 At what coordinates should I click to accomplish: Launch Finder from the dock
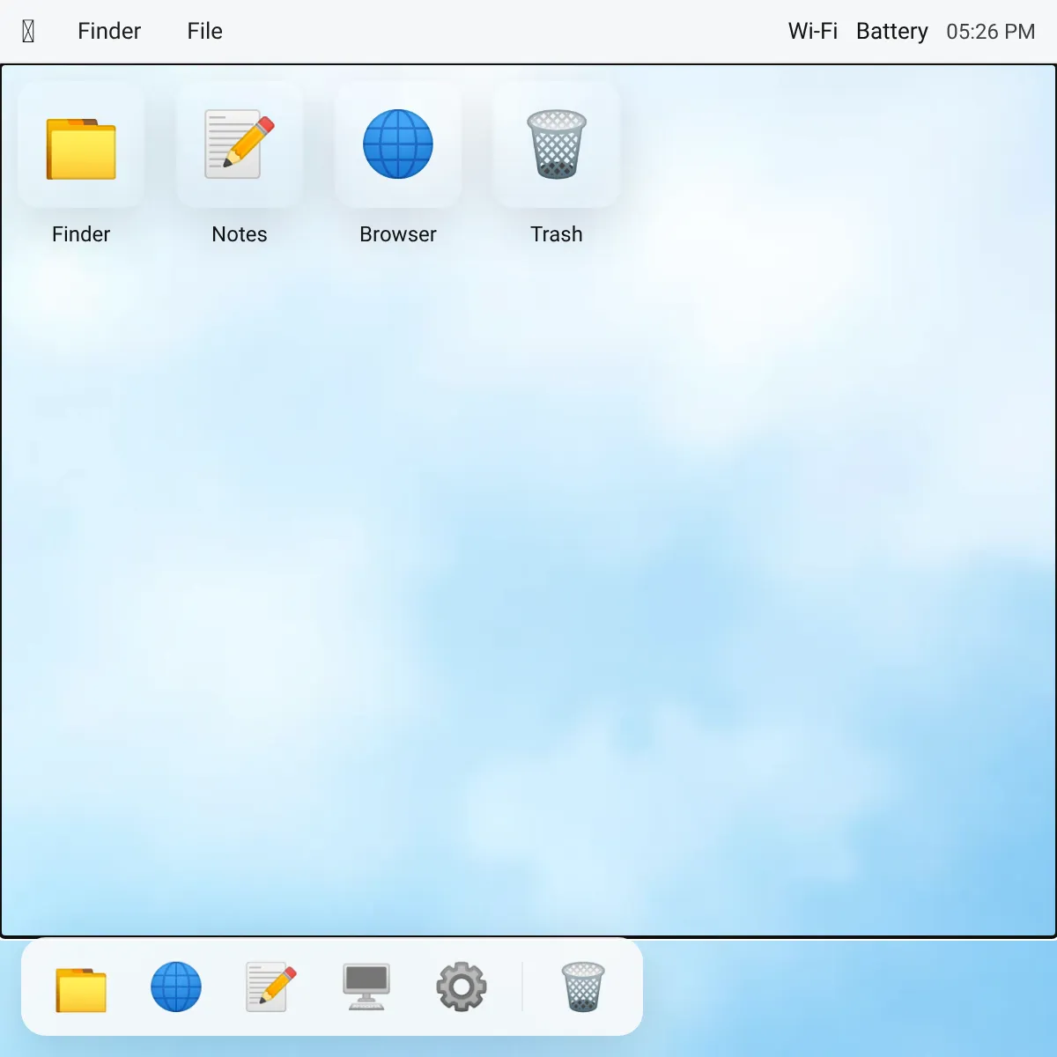click(x=81, y=987)
